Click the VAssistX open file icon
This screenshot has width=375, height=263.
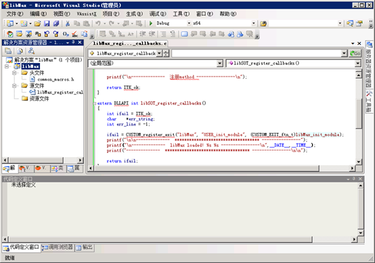pyautogui.click(x=19, y=34)
